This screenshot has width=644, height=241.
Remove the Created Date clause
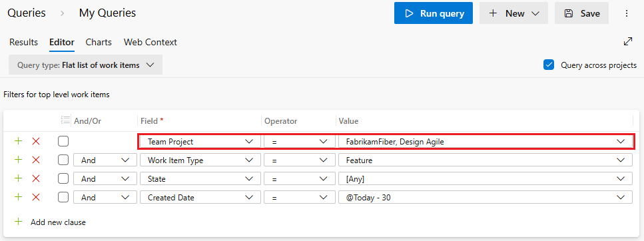[36, 197]
